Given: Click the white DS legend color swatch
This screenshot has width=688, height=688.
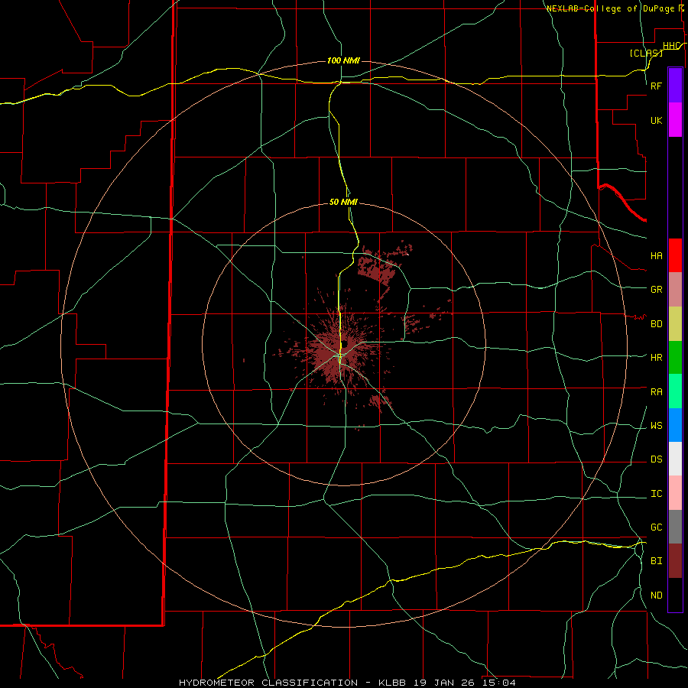Looking at the screenshot, I should pos(675,459).
